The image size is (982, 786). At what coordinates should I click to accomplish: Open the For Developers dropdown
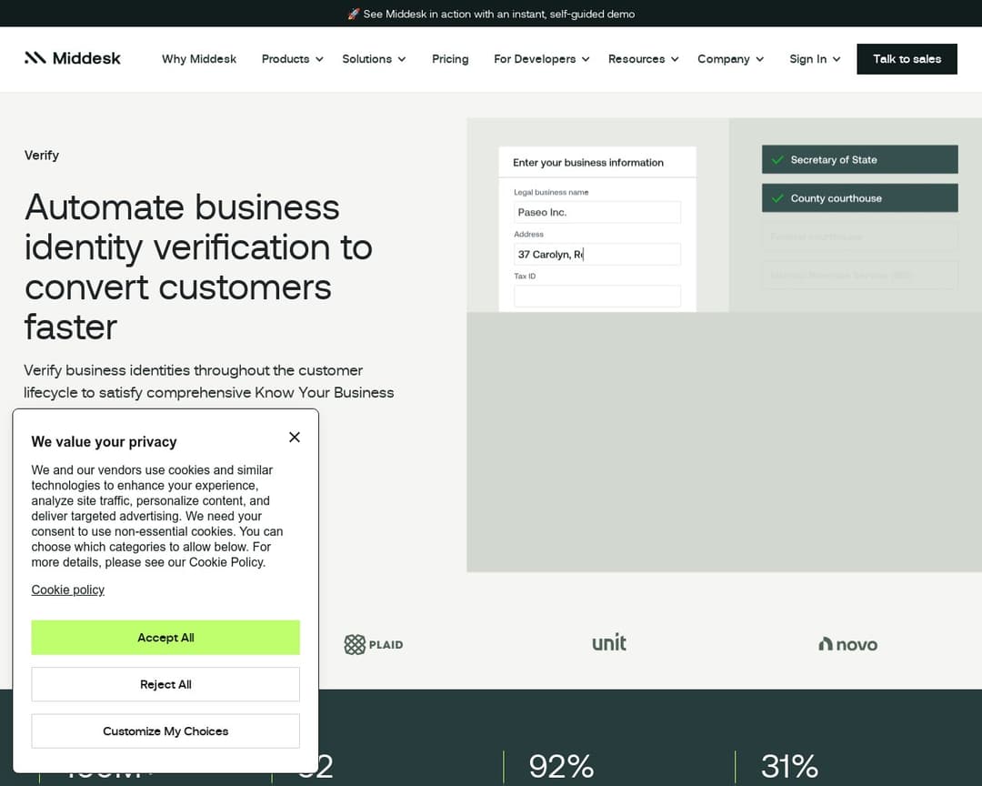[542, 59]
